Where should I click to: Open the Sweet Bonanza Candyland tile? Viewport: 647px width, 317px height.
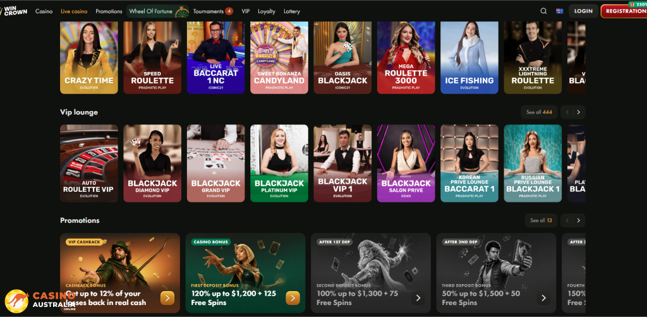(279, 57)
